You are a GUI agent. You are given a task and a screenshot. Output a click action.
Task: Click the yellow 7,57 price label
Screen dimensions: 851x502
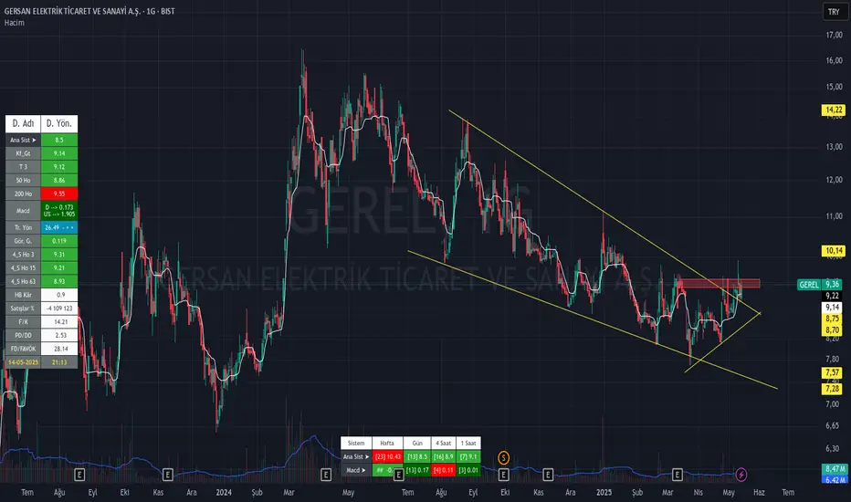pyautogui.click(x=833, y=372)
